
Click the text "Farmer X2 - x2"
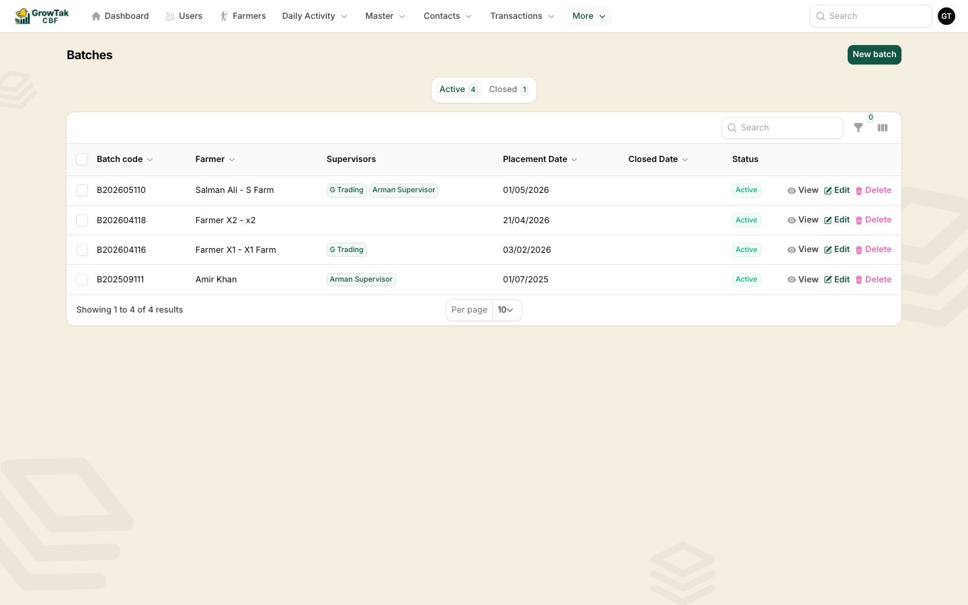click(225, 220)
